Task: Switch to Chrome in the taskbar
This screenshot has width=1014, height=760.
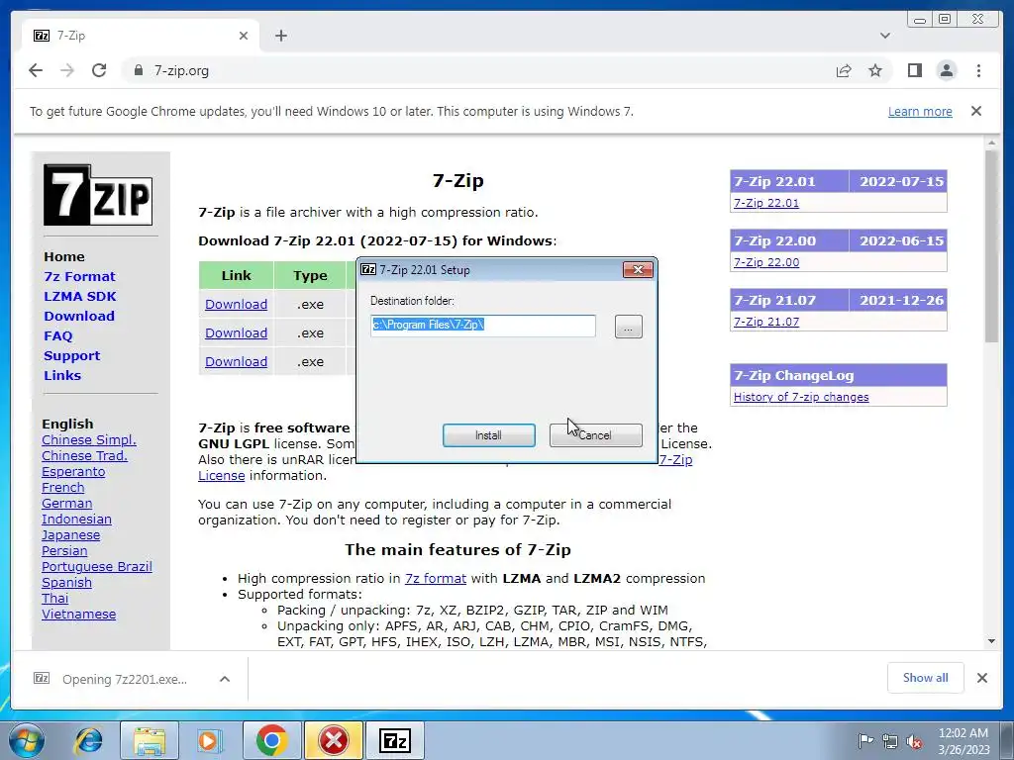Action: click(271, 740)
